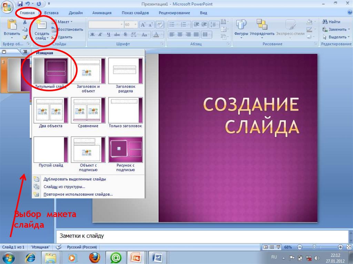The width and height of the screenshot is (353, 264).
Task: Open the Вставка ribbon tab
Action: point(51,13)
